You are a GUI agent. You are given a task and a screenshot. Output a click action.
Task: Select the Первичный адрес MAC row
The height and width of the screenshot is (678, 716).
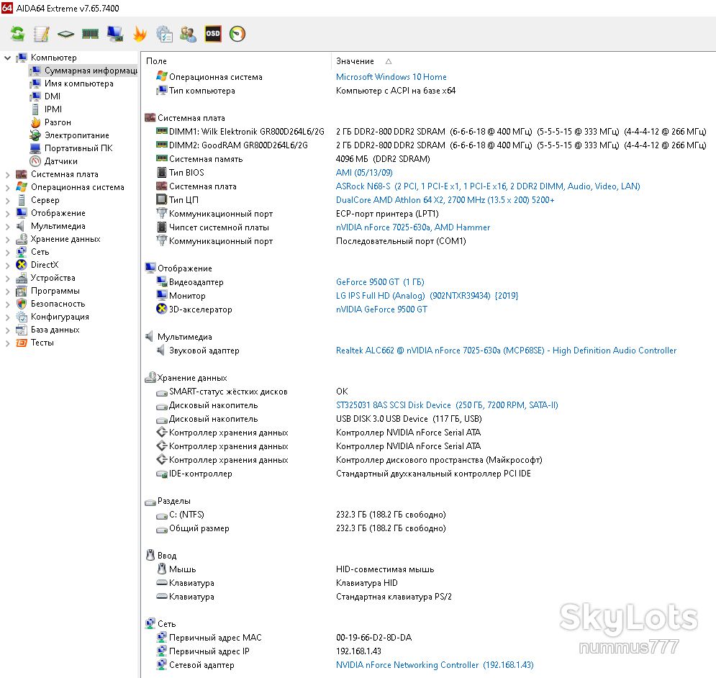pos(428,638)
